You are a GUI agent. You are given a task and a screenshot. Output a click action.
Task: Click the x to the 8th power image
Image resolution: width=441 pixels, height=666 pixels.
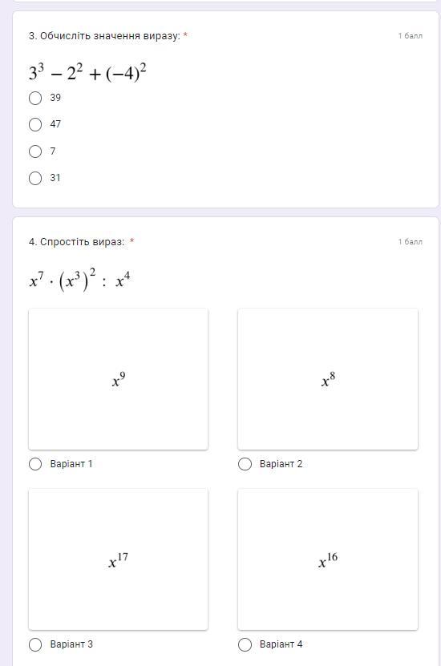(x=328, y=379)
